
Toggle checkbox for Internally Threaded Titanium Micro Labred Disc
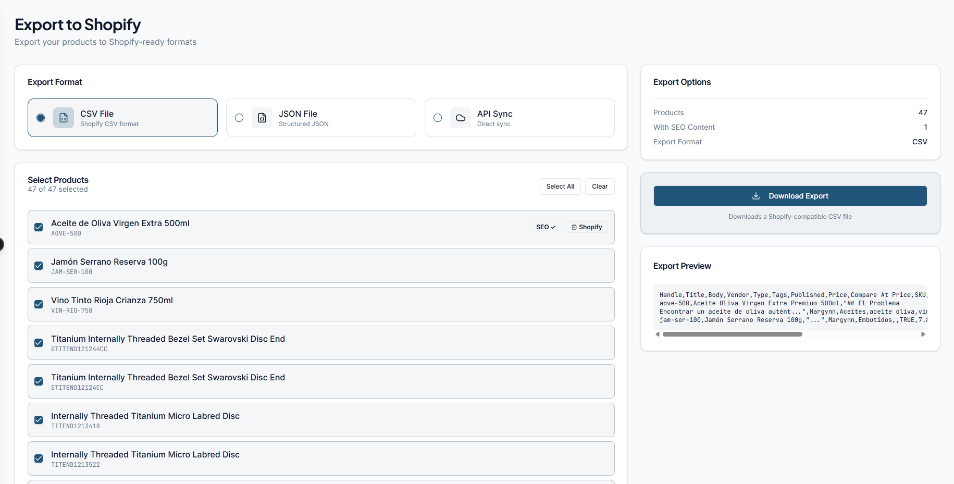tap(38, 420)
